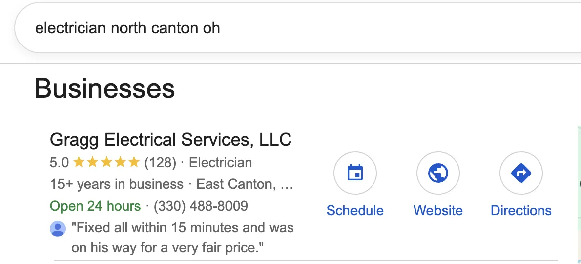Open the "Fixed all within 15 minutes" review
The height and width of the screenshot is (264, 581).
tap(182, 238)
